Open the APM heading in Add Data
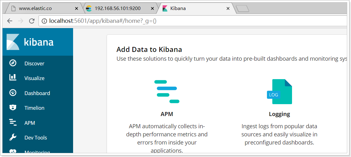Screen dimensions: 351x157 coord(167,114)
